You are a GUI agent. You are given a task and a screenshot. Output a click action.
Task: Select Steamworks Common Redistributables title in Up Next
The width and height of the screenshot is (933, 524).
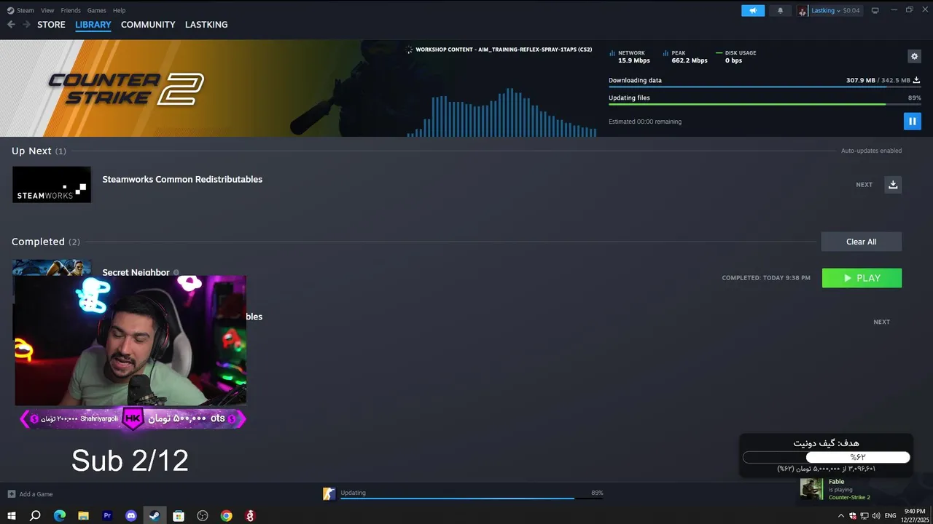tap(182, 179)
